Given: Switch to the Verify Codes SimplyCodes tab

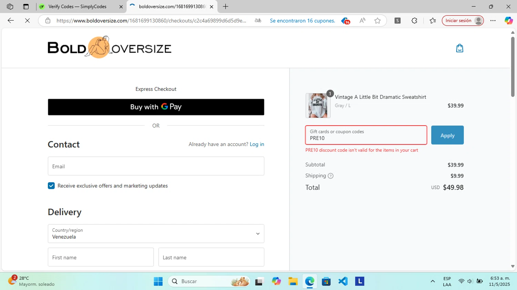Looking at the screenshot, I should pyautogui.click(x=81, y=7).
